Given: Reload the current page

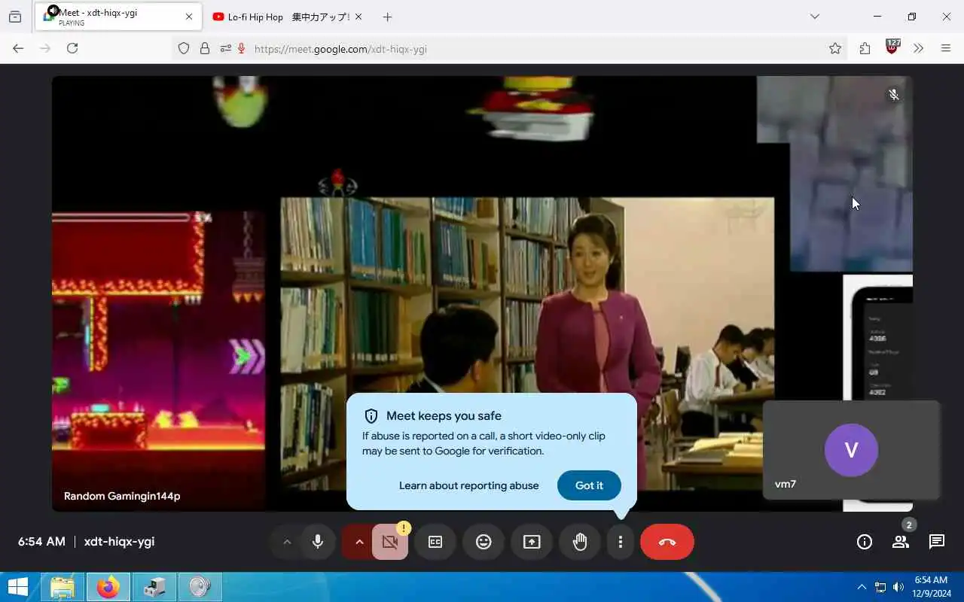Looking at the screenshot, I should (x=72, y=48).
